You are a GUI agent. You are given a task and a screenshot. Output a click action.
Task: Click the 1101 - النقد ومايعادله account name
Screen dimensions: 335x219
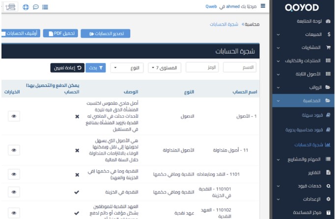click(x=218, y=174)
